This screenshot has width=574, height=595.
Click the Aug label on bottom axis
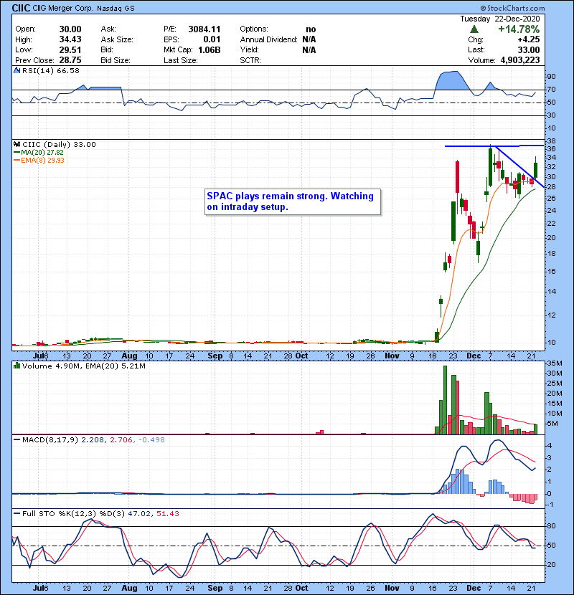pos(129,588)
